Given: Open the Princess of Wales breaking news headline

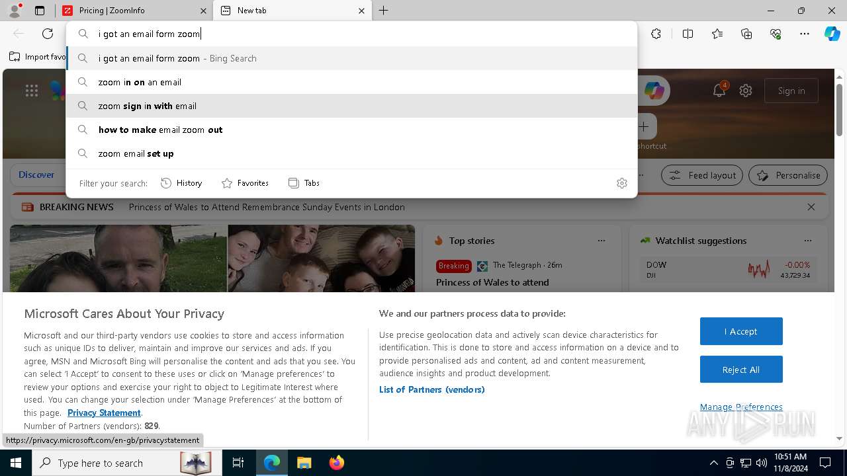Looking at the screenshot, I should coord(267,207).
